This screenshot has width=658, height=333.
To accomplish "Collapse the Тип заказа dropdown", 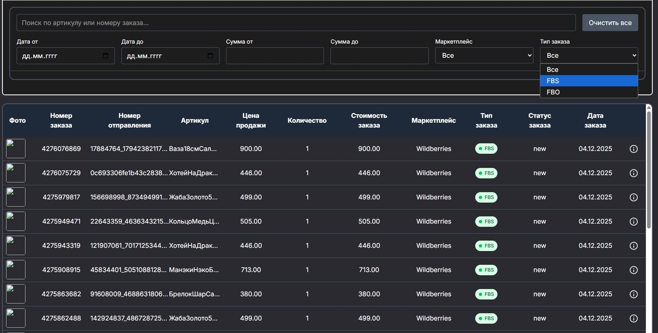I will 589,55.
